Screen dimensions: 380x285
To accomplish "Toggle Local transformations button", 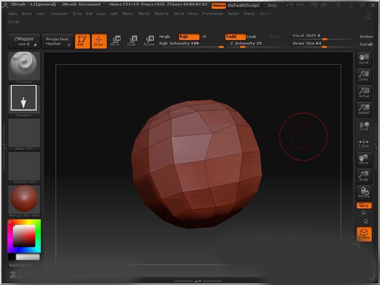I will click(364, 126).
